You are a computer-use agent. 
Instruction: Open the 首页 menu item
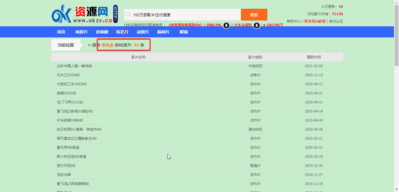click(x=61, y=32)
